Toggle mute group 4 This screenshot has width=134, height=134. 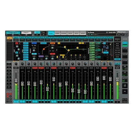pos(10,96)
